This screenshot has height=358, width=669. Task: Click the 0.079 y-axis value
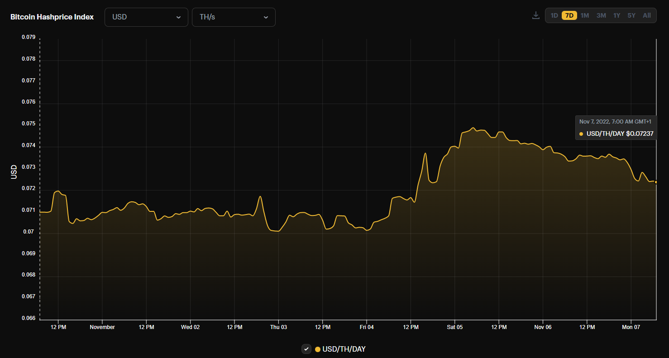tap(29, 37)
